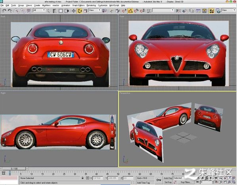Click the large Set Keys key icon
Image resolution: width=237 pixels, height=185 pixels.
coord(159,180)
